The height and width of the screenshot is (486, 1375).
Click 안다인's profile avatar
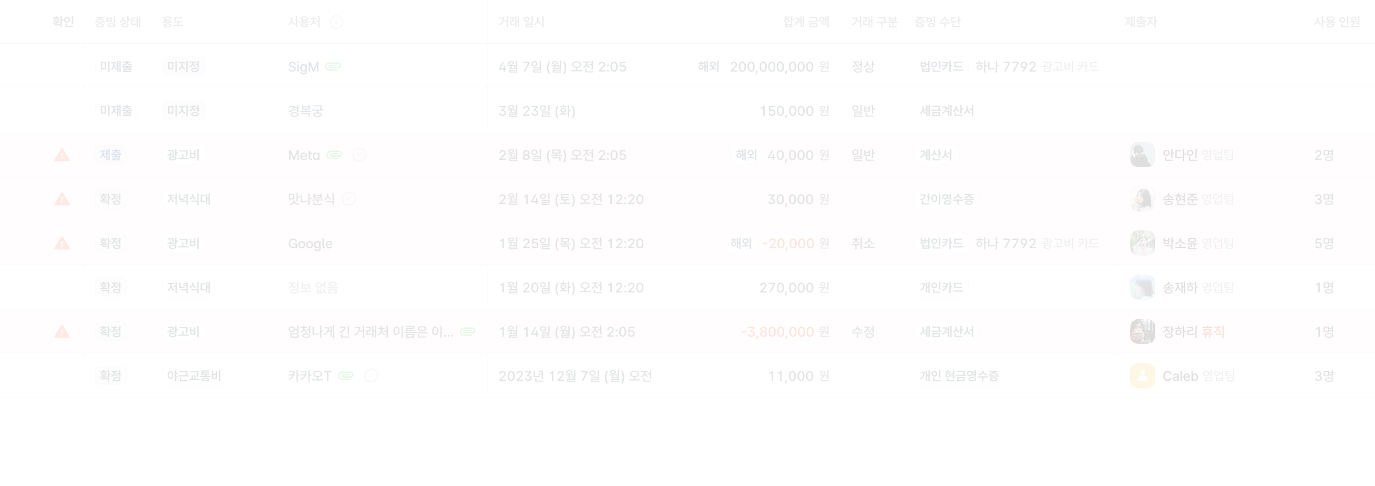pyautogui.click(x=1142, y=155)
